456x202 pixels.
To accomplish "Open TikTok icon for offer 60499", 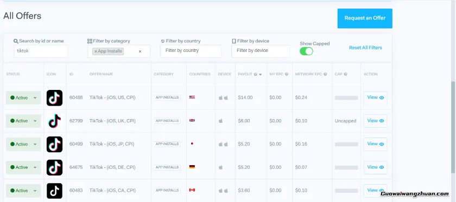I will tap(54, 144).
